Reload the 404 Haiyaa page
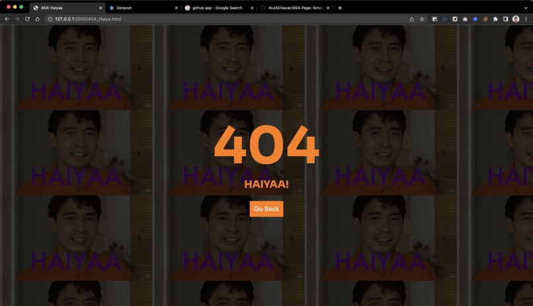 coord(27,19)
